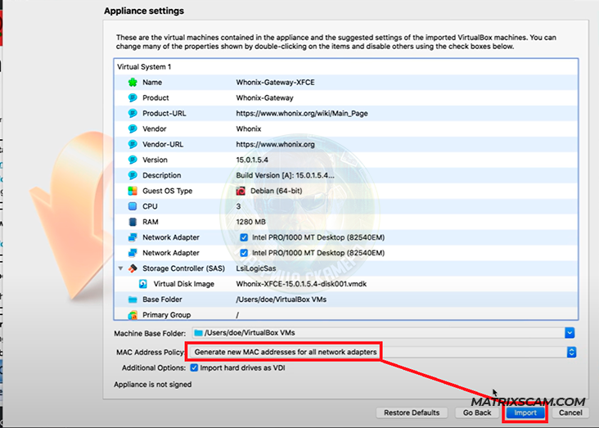Select the Whonix-Gateway product value
The height and width of the screenshot is (428, 599).
pyautogui.click(x=265, y=98)
